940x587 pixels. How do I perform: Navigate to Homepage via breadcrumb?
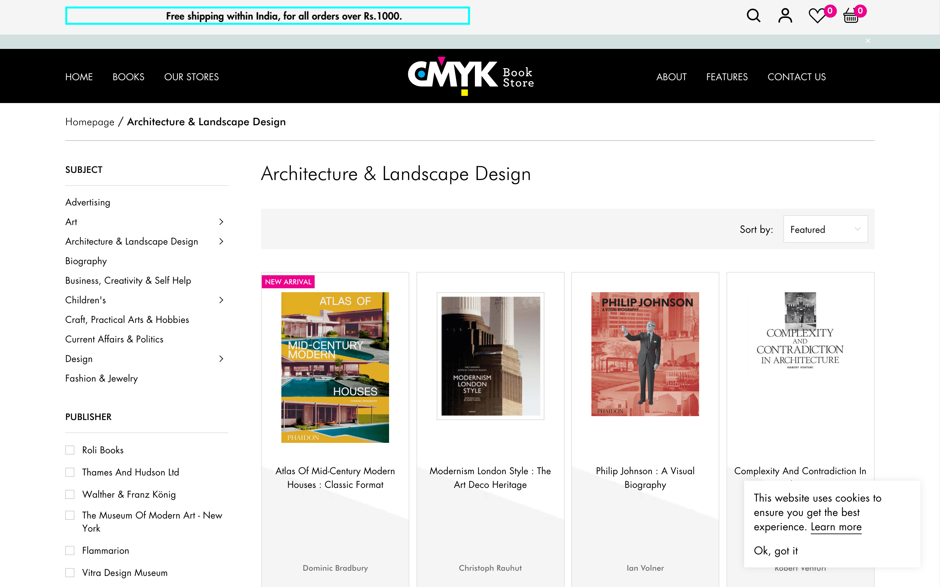coord(90,122)
